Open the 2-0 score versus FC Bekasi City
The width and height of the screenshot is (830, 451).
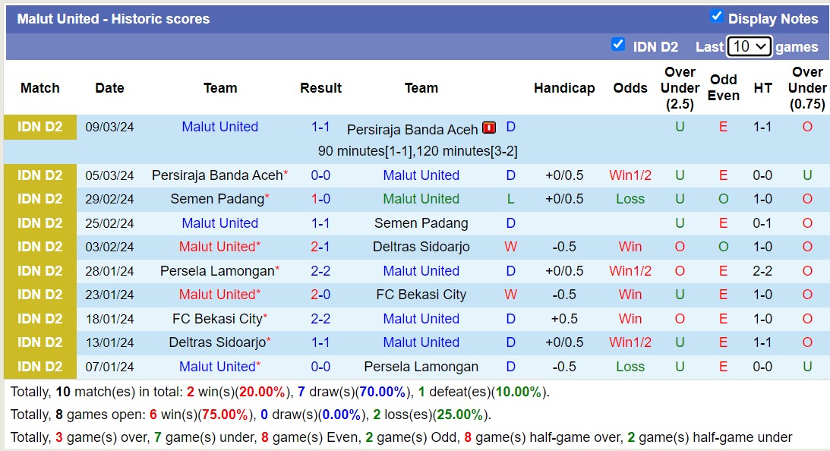(320, 295)
